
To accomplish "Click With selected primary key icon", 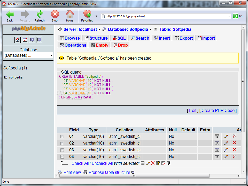I will pos(158,163).
